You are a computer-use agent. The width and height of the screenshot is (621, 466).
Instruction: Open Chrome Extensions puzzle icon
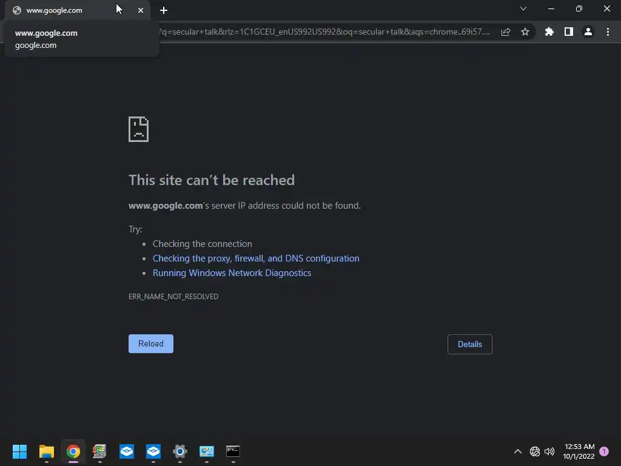(x=549, y=32)
